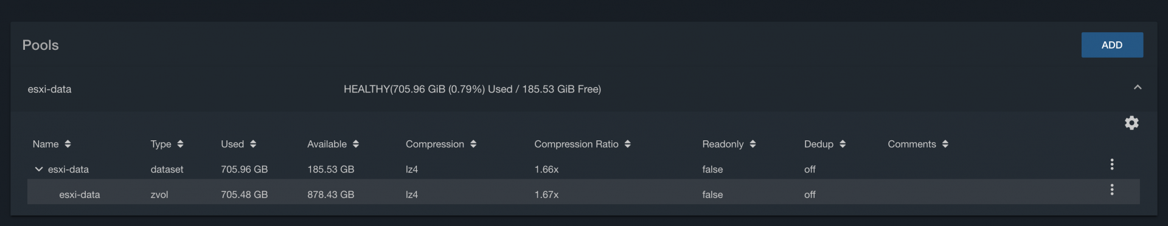Screen dimensions: 1168x226
Task: Collapse the esxi-data dataset tree node
Action: pos(39,169)
